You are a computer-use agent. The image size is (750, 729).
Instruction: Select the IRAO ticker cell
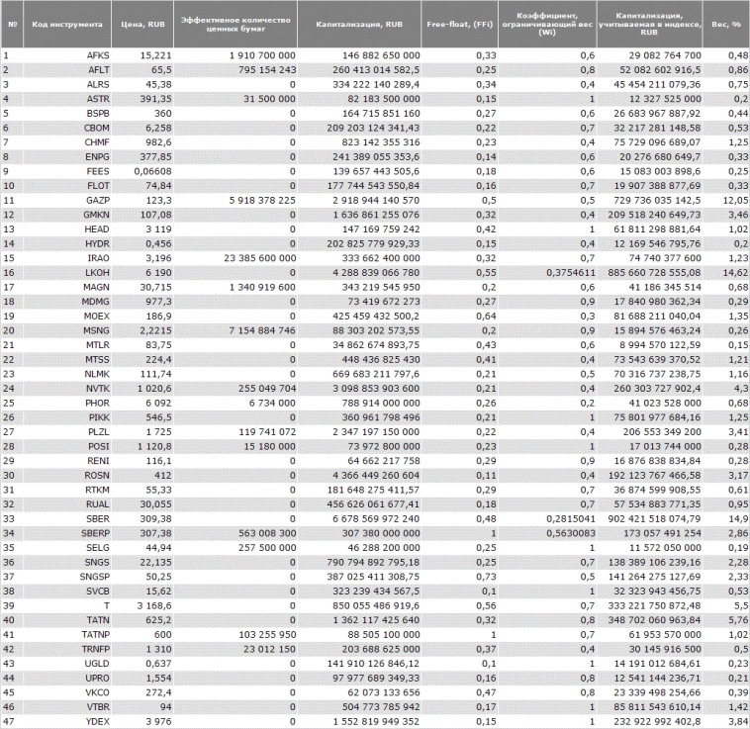(x=67, y=258)
